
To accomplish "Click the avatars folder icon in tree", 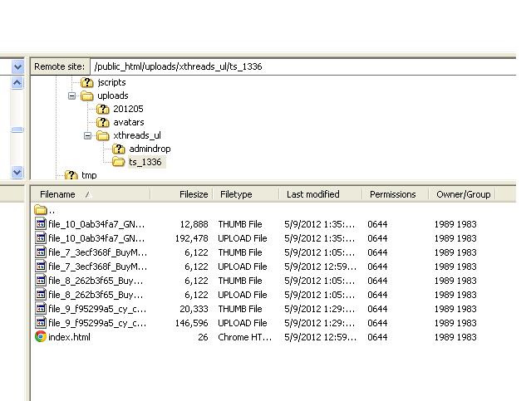I will point(103,122).
